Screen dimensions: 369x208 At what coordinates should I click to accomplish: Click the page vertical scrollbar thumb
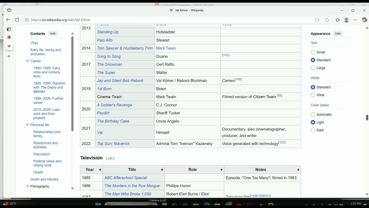pos(367,118)
